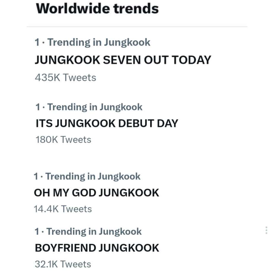
Task: Open the ITS JUNGKOOK DEBUT DAY trend
Action: tap(106, 123)
